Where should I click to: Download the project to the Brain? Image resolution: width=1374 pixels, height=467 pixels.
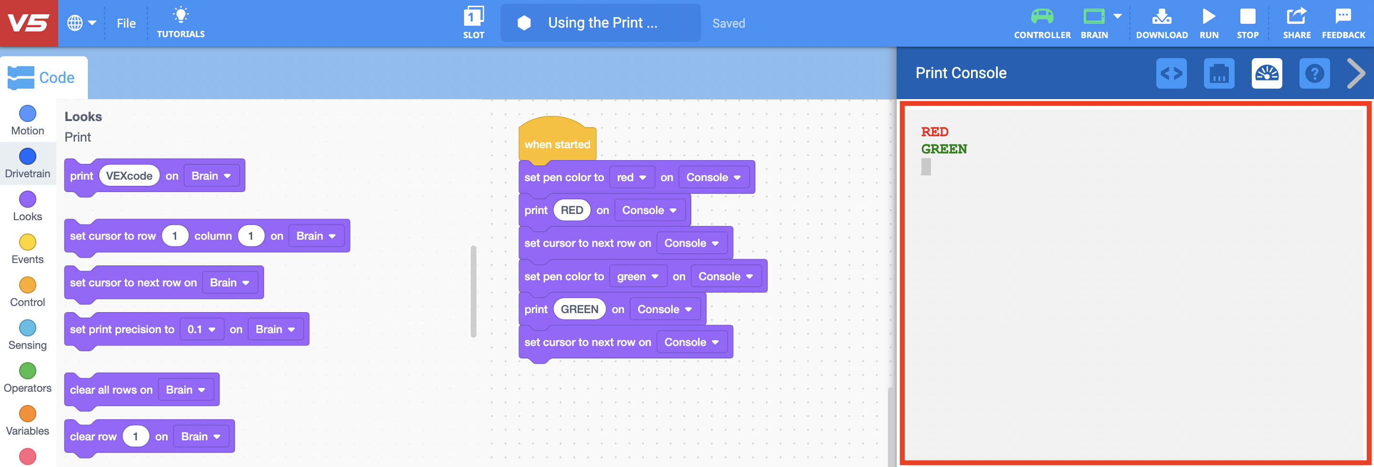(x=1162, y=22)
